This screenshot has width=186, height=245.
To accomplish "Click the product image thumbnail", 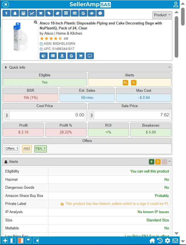I will (20, 37).
